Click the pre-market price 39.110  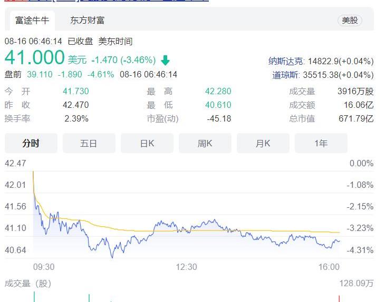pyautogui.click(x=40, y=75)
